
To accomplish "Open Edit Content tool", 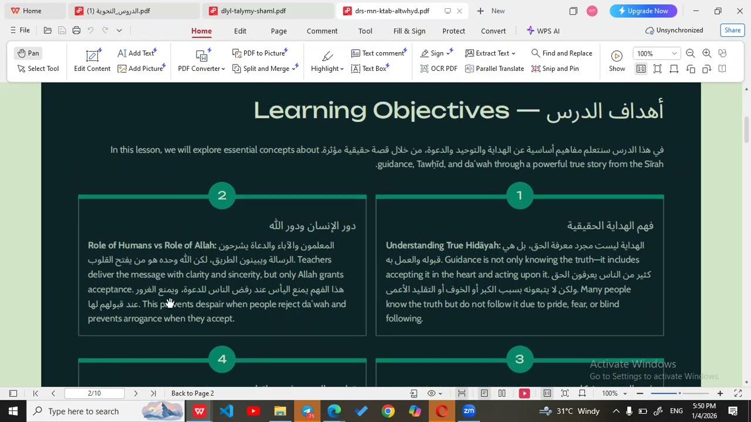I will tap(92, 61).
